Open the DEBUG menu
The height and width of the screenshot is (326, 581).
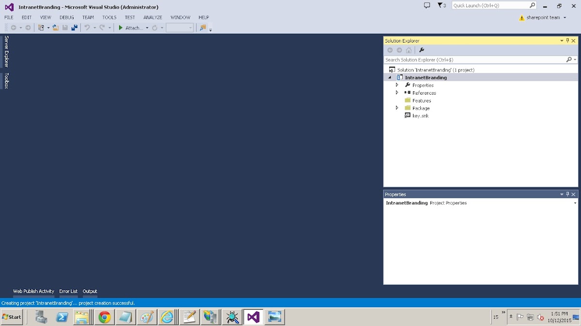tap(67, 17)
